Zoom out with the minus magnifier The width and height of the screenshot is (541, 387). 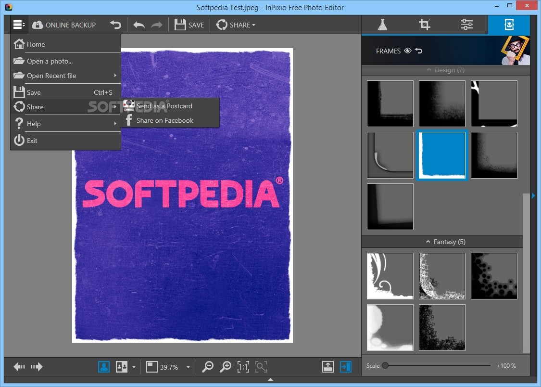208,367
